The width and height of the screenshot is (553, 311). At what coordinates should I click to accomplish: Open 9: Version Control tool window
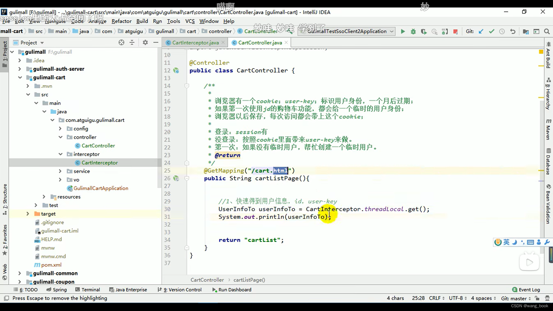pyautogui.click(x=179, y=290)
